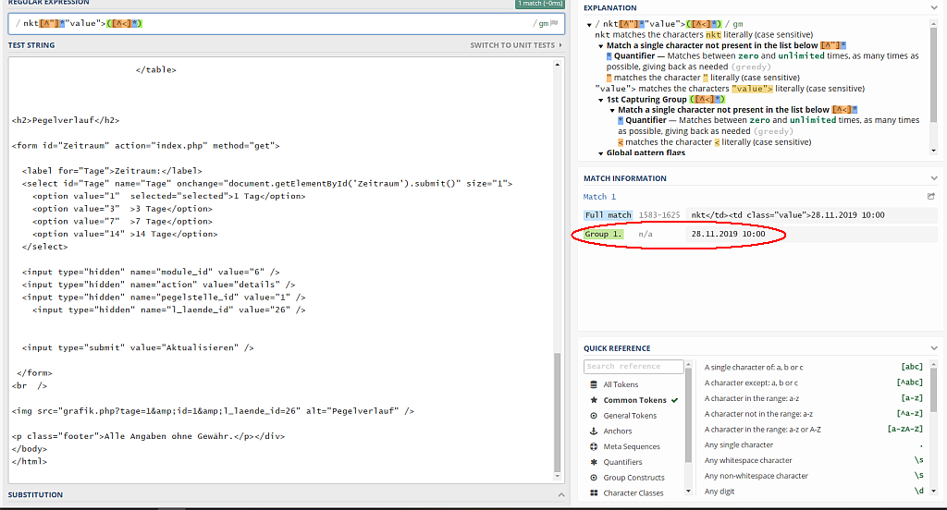The height and width of the screenshot is (510, 947).
Task: Click inside the test string editor at Pegelverlauf heading
Action: coord(66,120)
